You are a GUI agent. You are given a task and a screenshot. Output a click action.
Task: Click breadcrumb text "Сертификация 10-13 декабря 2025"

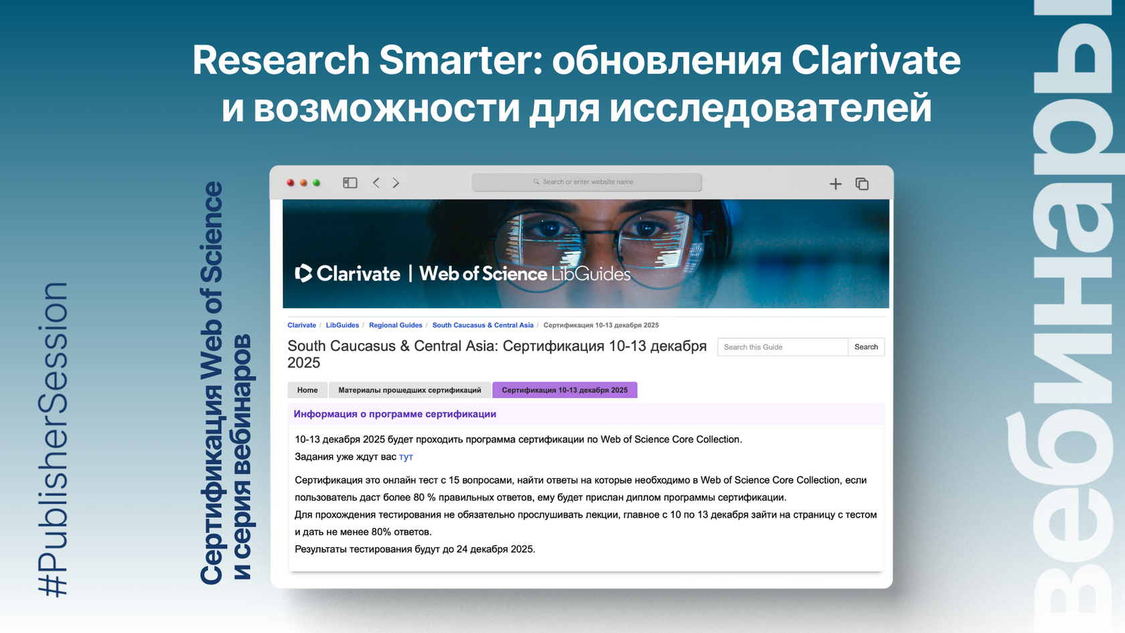point(601,326)
